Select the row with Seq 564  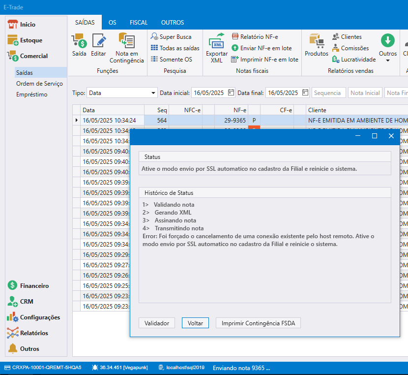click(x=240, y=120)
